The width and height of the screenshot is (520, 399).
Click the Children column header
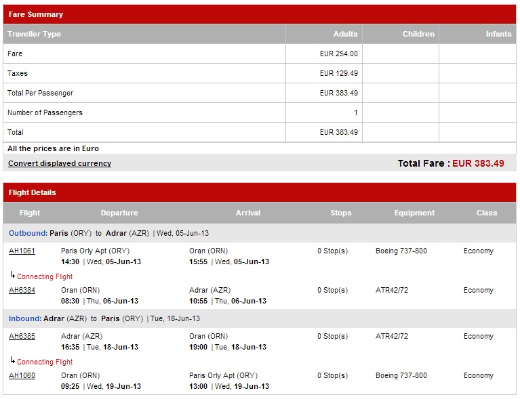(418, 34)
